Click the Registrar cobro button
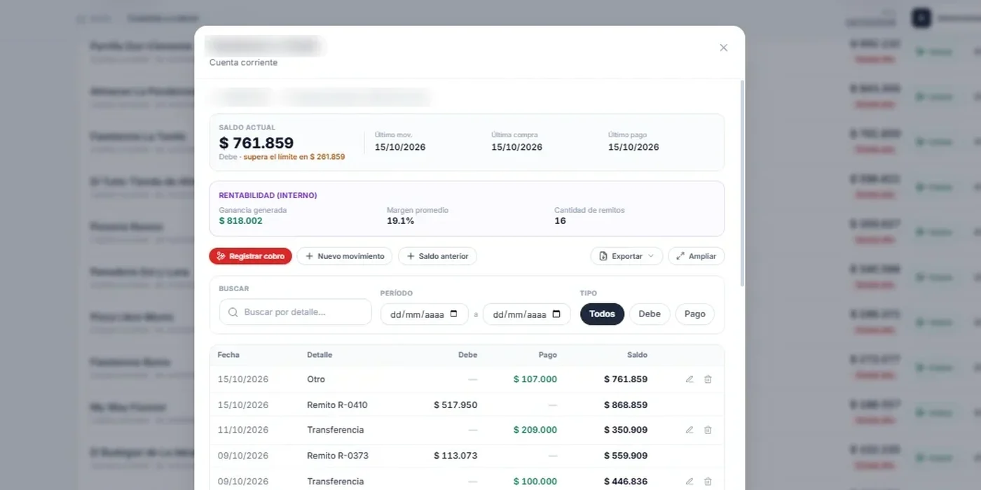The height and width of the screenshot is (490, 981). (250, 256)
